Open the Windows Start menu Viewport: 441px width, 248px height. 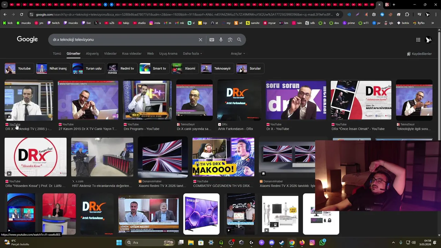tap(119, 242)
